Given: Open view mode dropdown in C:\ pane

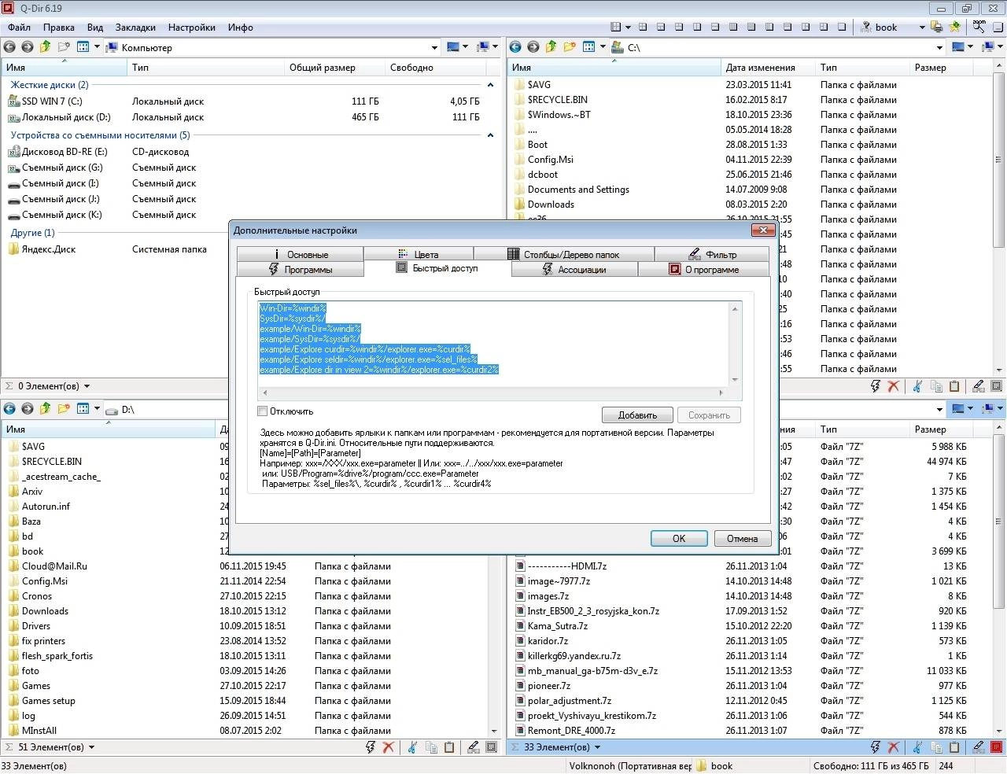Looking at the screenshot, I should [602, 47].
